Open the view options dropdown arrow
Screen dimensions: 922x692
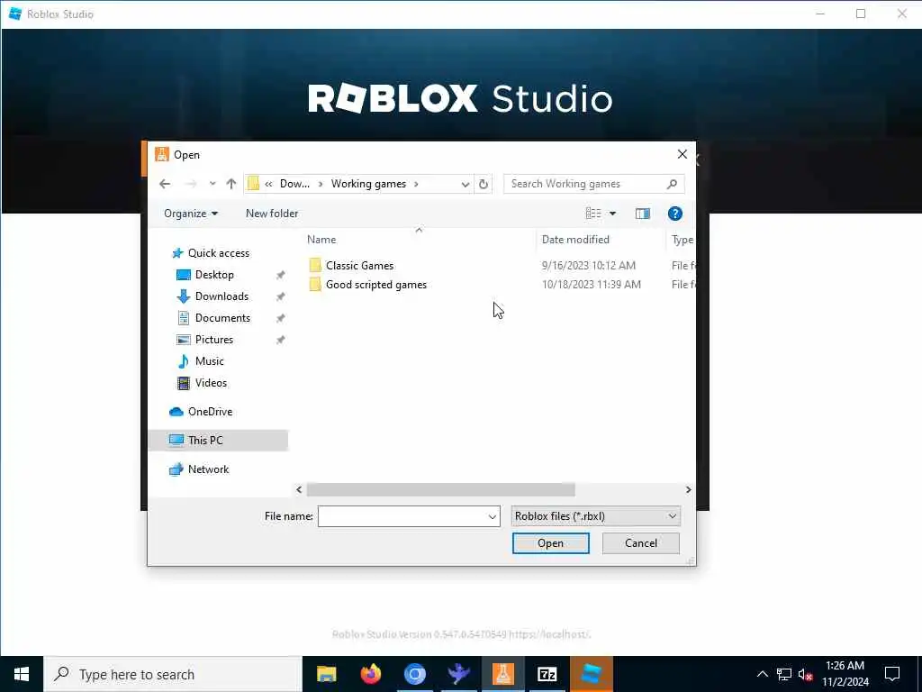612,214
